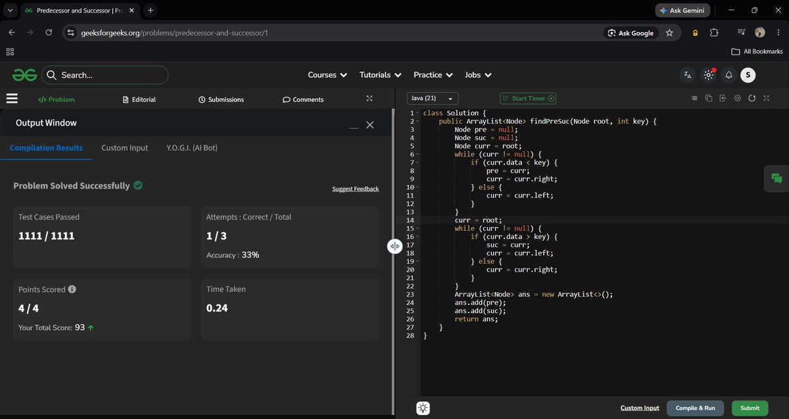
Task: Toggle the language translate icon
Action: pos(688,75)
